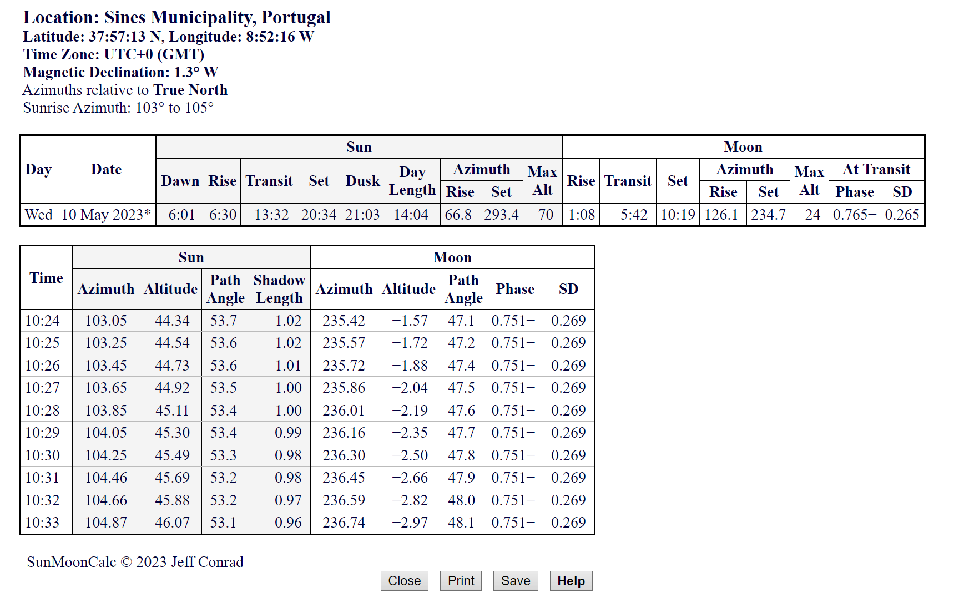Click the moon azimuth 235.42
The image size is (964, 608).
coord(344,321)
